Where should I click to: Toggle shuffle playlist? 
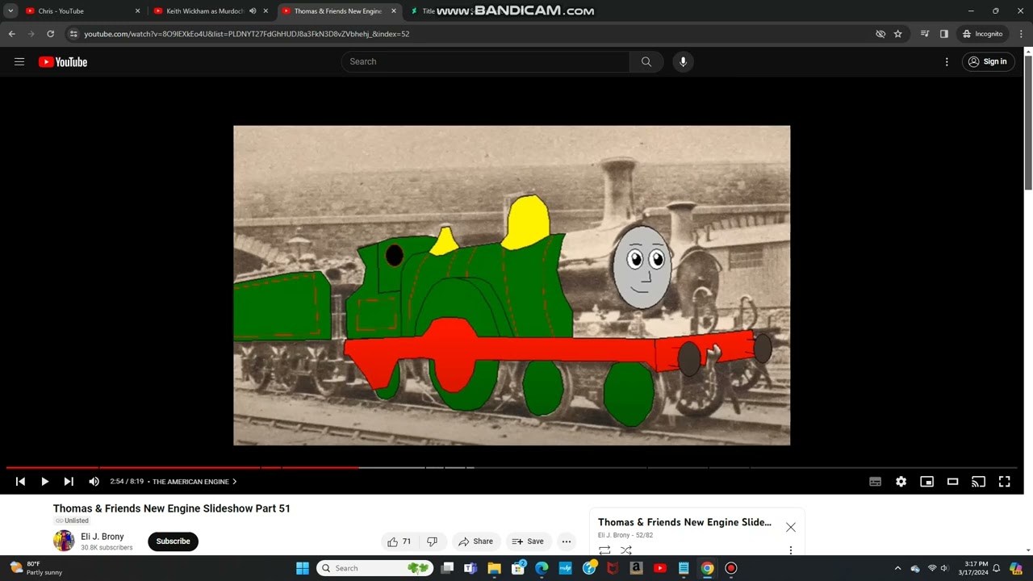(626, 550)
